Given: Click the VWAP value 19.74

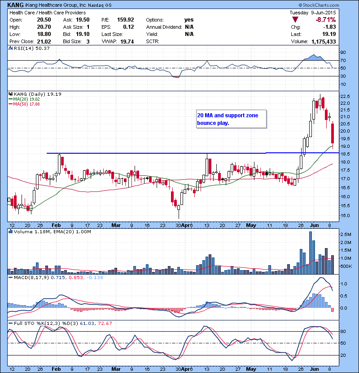Looking at the screenshot, I should tap(127, 41).
